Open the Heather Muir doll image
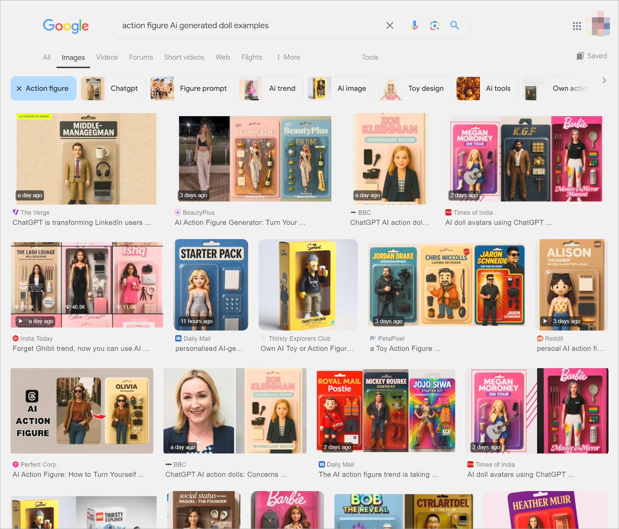The image size is (619, 529). [x=546, y=510]
